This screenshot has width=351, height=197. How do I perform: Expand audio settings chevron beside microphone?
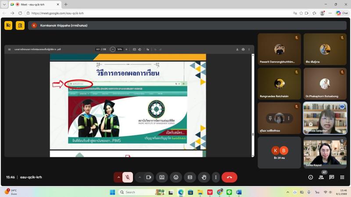pyautogui.click(x=118, y=177)
